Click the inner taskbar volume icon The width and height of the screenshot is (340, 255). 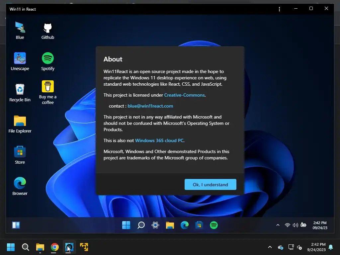[295, 225]
